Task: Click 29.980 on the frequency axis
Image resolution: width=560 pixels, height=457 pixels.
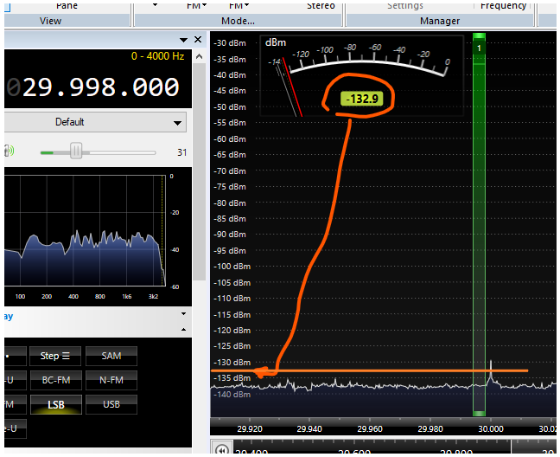Action: (x=430, y=428)
